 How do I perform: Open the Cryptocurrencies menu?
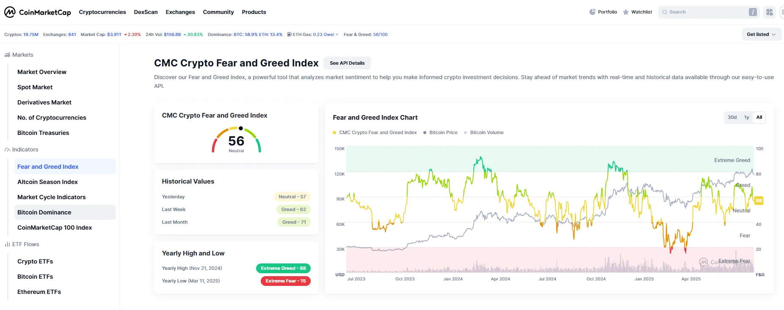(102, 12)
